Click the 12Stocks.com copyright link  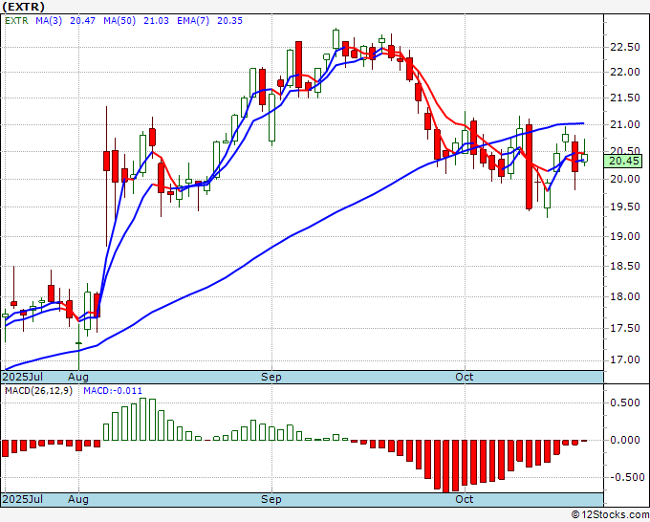(x=610, y=514)
